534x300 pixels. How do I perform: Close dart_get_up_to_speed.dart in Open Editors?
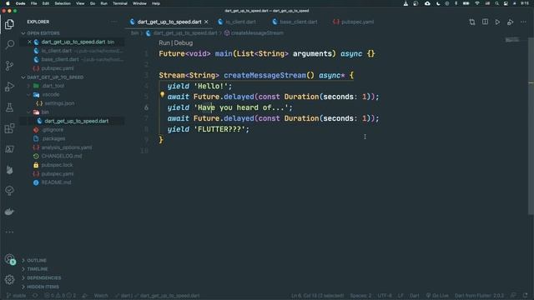[29, 42]
